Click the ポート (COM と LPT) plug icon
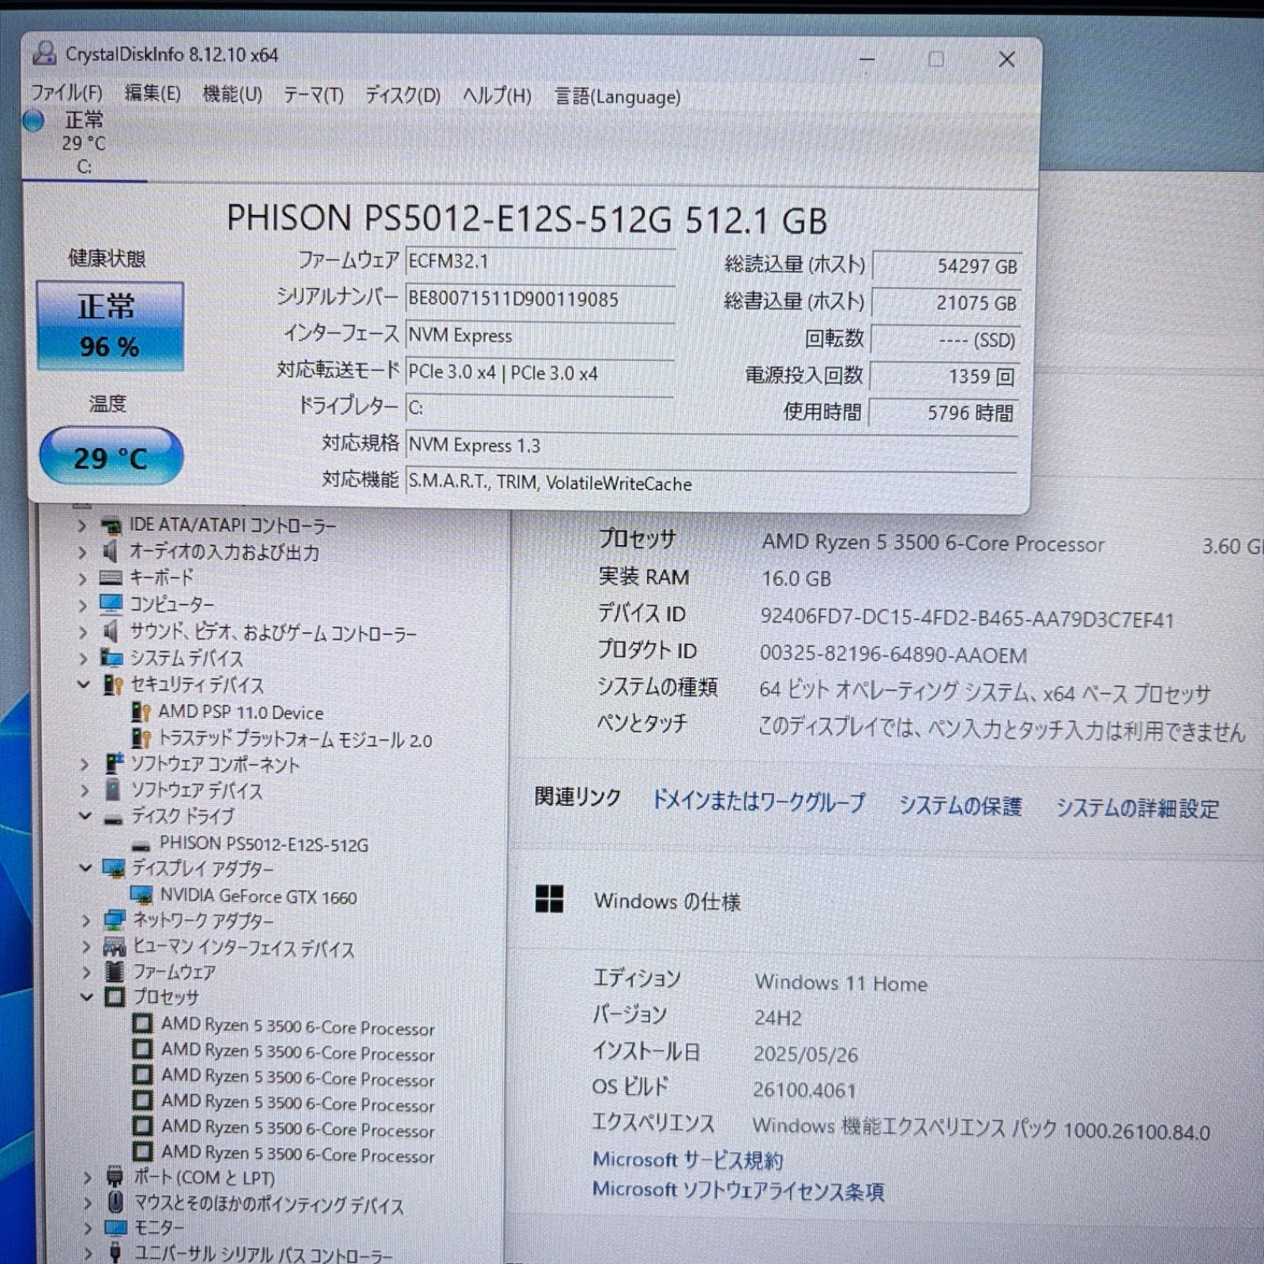The width and height of the screenshot is (1264, 1264). (115, 1177)
